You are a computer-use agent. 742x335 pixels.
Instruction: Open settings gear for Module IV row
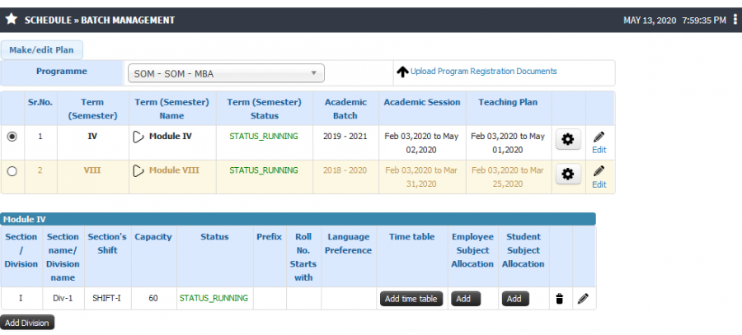click(568, 139)
